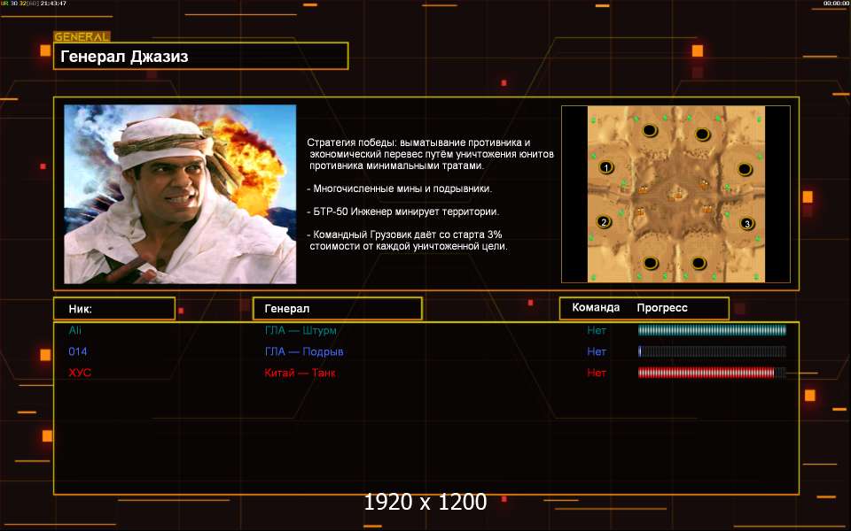Click the team value 'Нет' in 014's row
This screenshot has height=531, width=851.
pos(597,351)
